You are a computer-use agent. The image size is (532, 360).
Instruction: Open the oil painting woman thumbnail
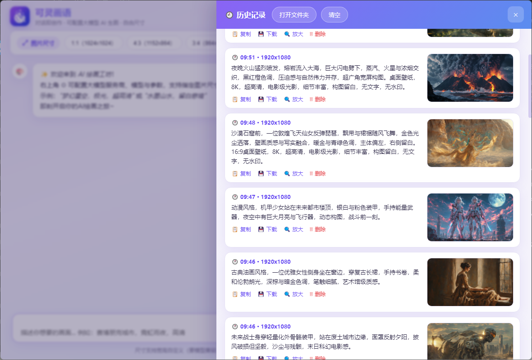470,282
